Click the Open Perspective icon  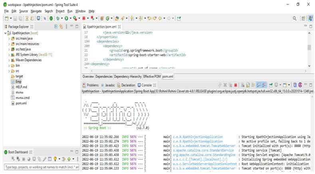303,18
